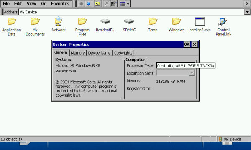Select the Control Panel.lnk shortcut
The height and width of the screenshot is (150, 251).
223,27
